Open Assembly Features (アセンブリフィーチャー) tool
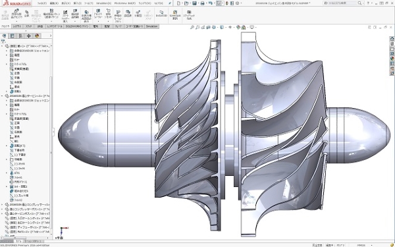The height and width of the screenshot is (247, 395). pyautogui.click(x=98, y=14)
